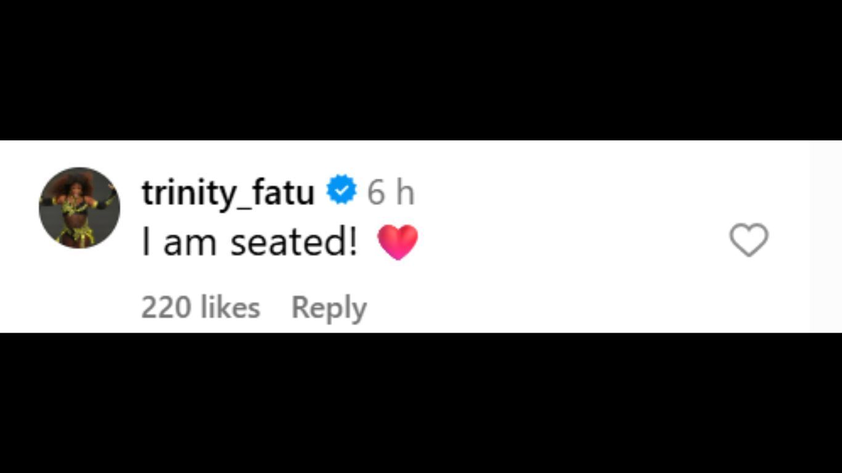Click the gray strip at the right edge
Image resolution: width=842 pixels, height=473 pixels.
pos(825,236)
